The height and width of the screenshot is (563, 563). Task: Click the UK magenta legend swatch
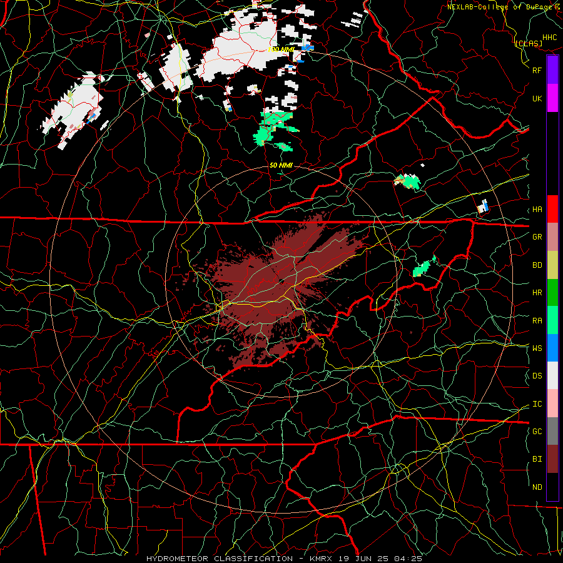552,98
